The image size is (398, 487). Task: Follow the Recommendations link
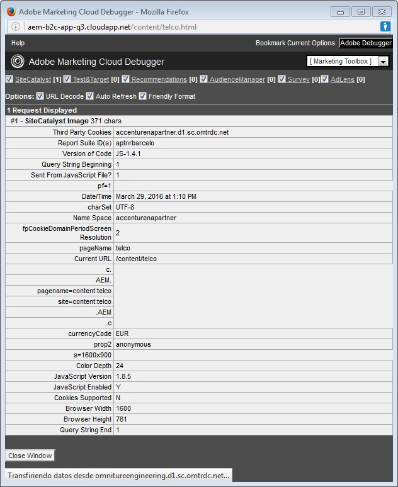coord(159,79)
